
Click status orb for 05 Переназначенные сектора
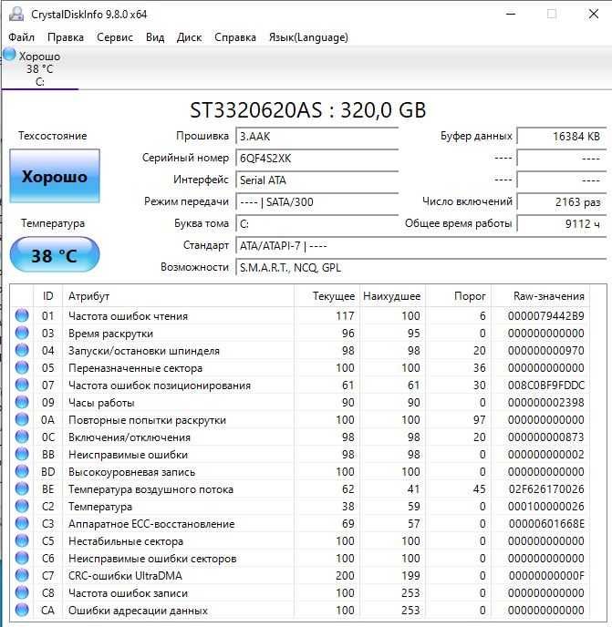(x=22, y=367)
